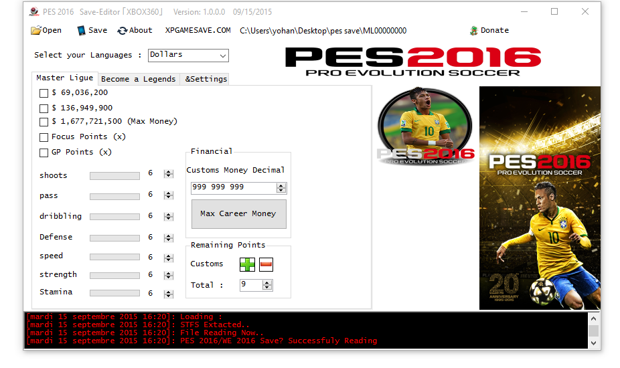Viewport: 620px width, 368px height.
Task: Click the green plus Customs icon
Action: pyautogui.click(x=247, y=264)
